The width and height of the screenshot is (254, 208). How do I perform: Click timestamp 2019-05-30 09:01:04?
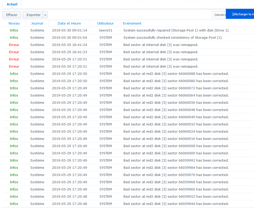pyautogui.click(x=69, y=37)
